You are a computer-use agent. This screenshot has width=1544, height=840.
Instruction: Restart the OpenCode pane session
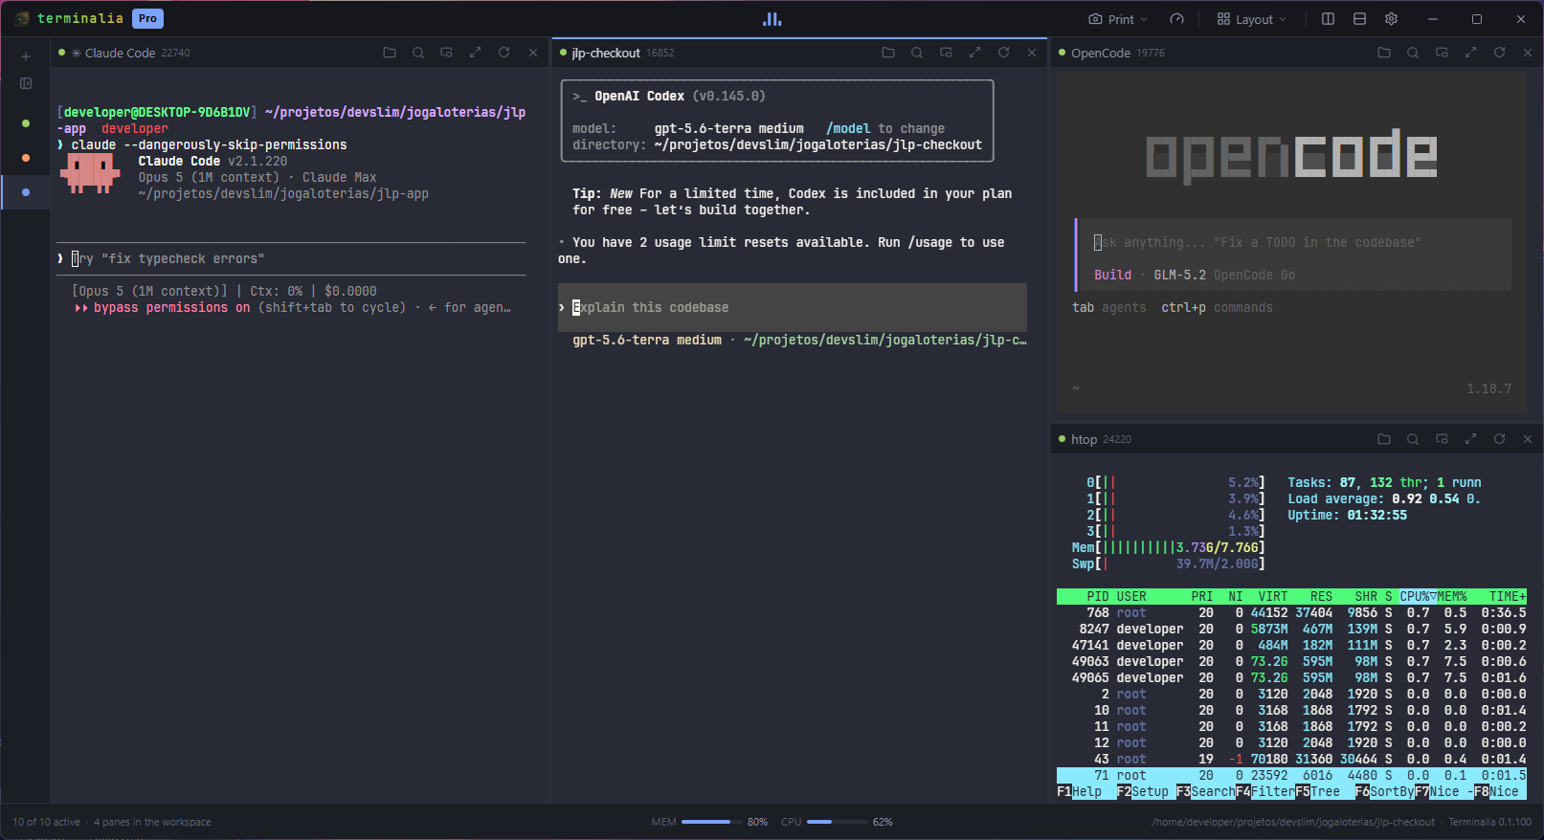(x=1499, y=53)
